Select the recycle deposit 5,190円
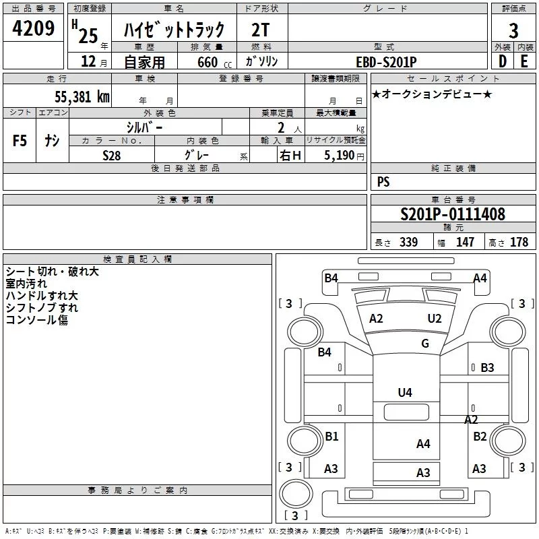The height and width of the screenshot is (539, 539). [344, 156]
